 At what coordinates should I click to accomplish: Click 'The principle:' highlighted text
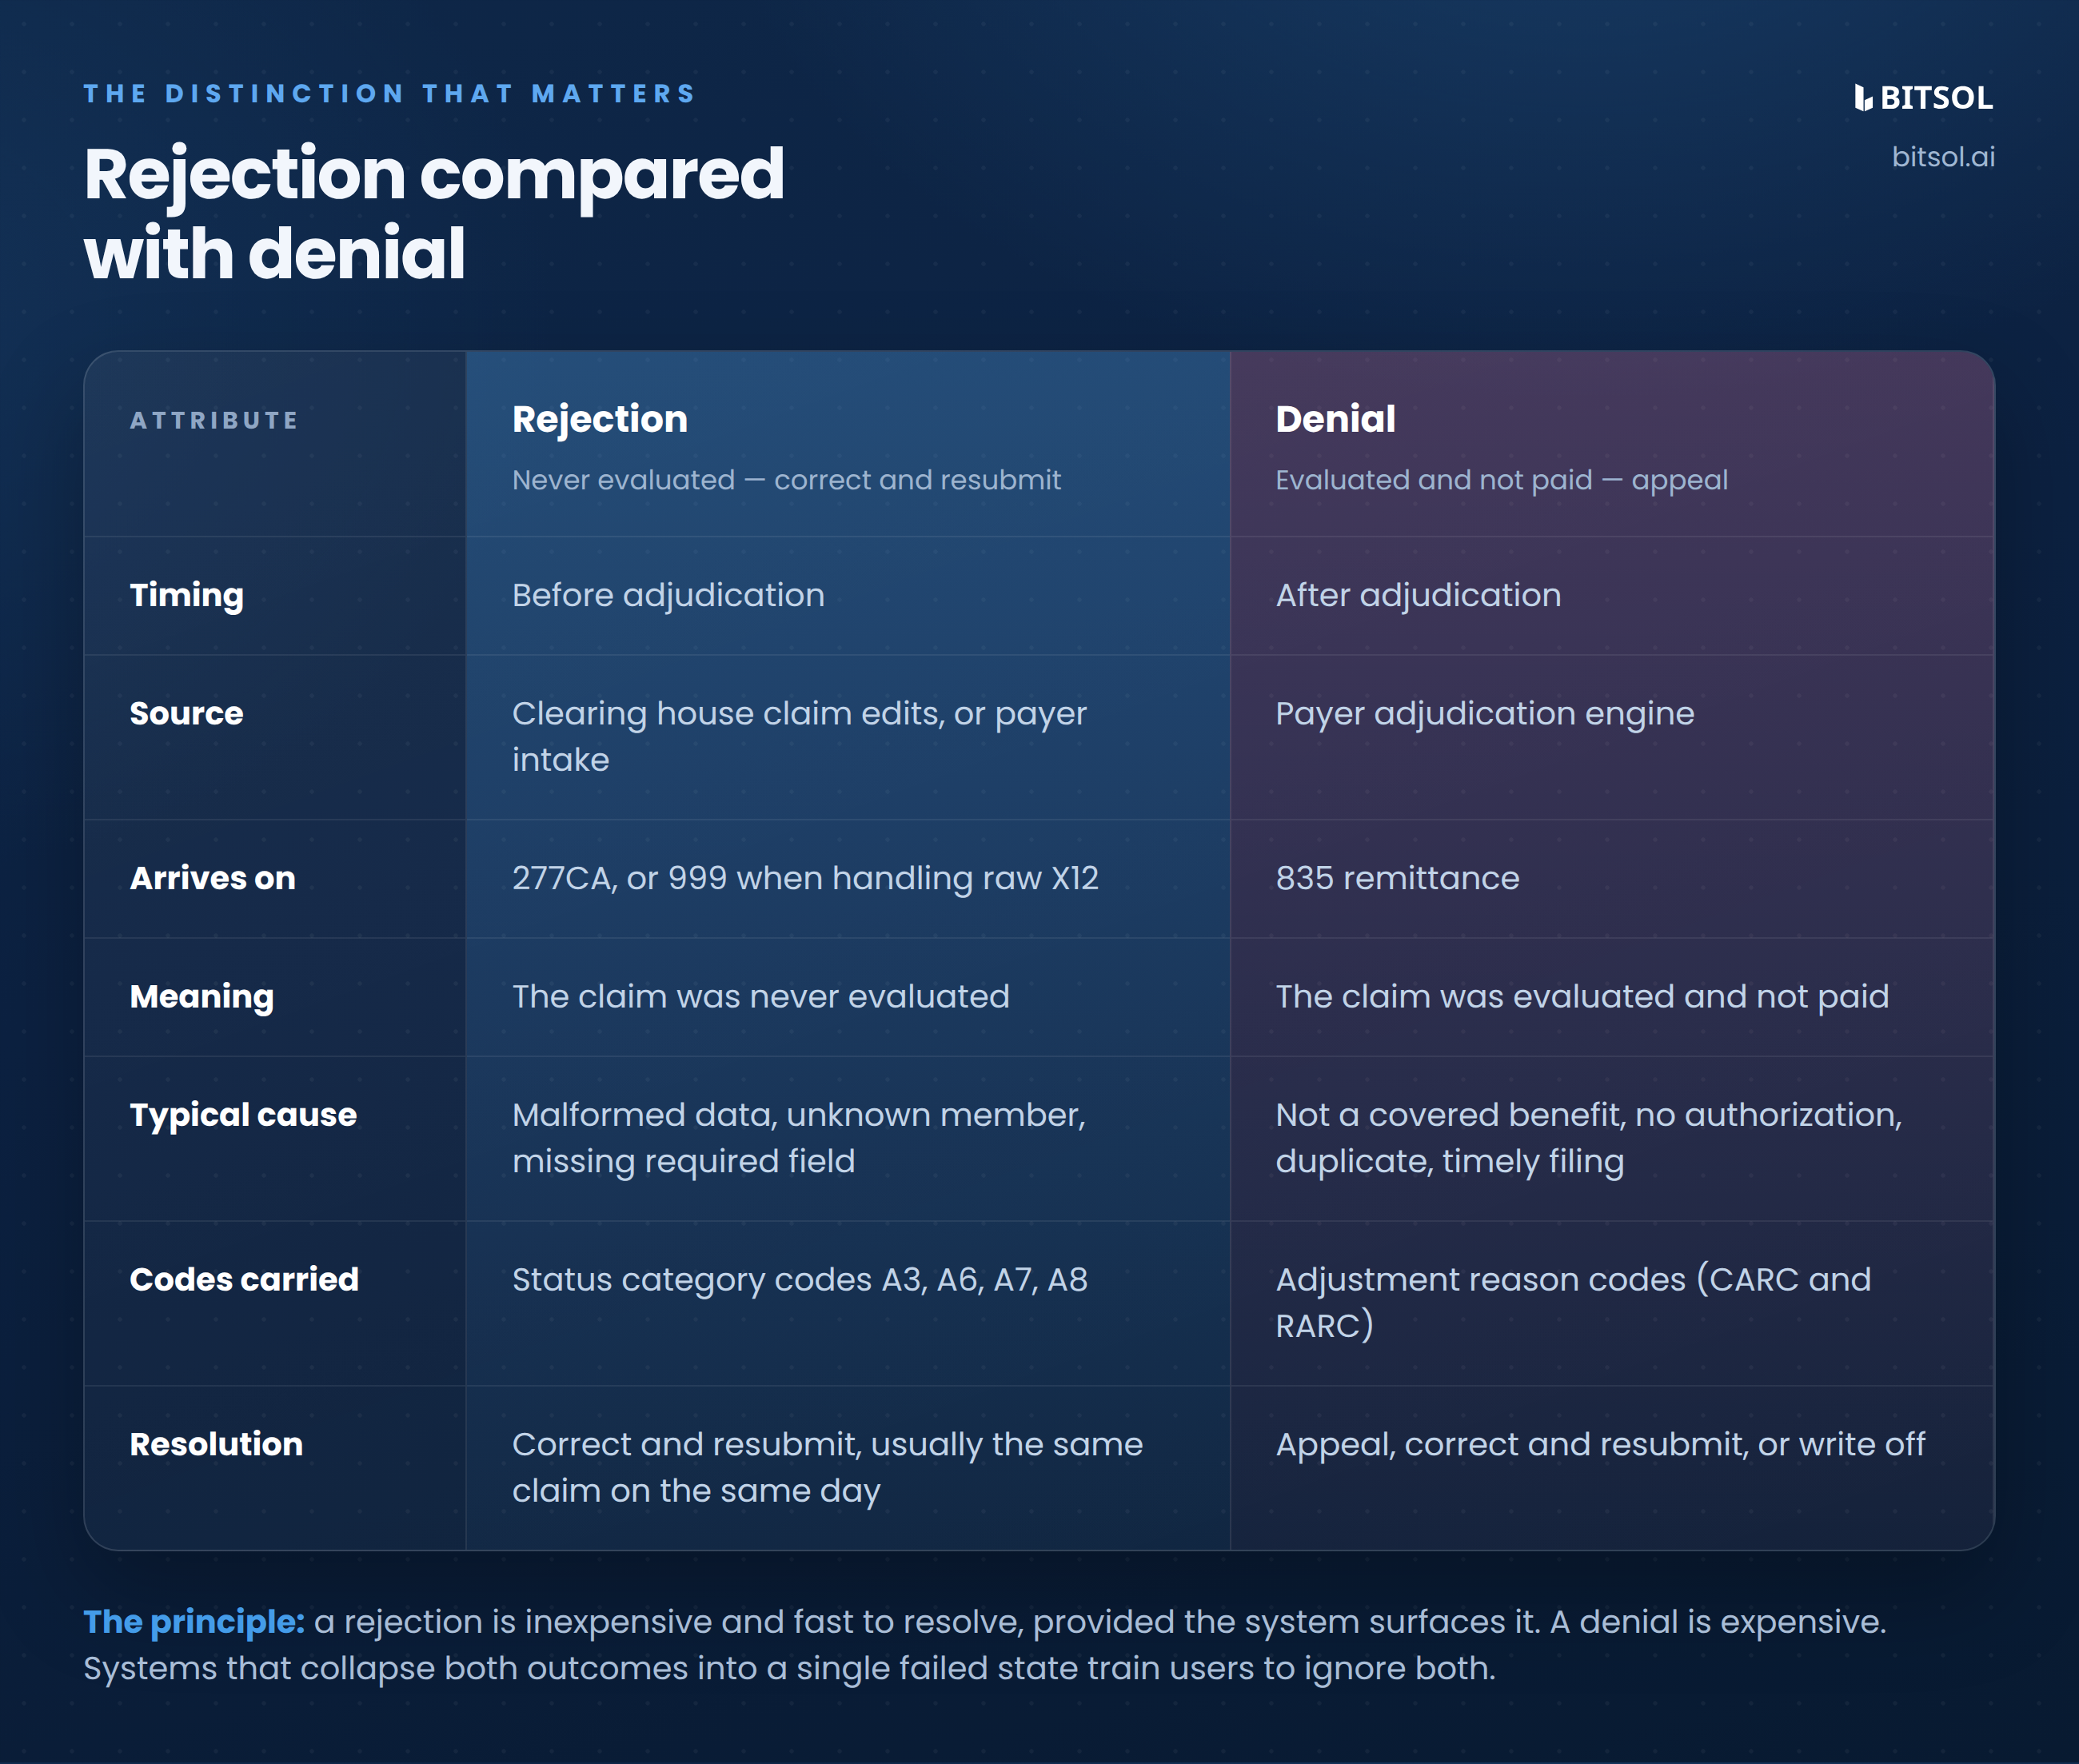[194, 1622]
